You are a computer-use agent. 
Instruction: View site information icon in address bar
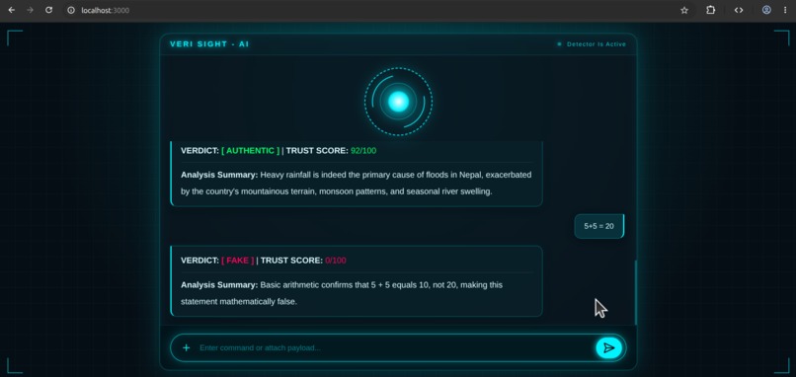click(x=71, y=10)
